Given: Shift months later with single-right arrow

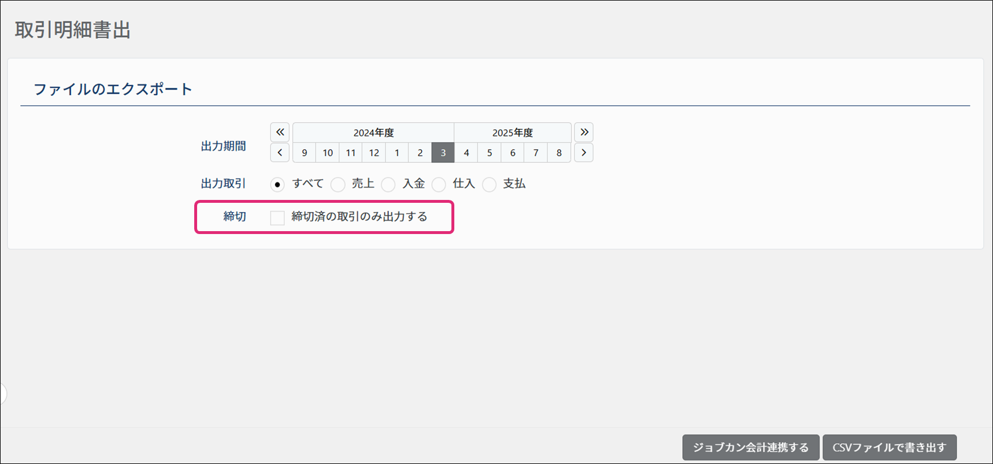Looking at the screenshot, I should (x=584, y=153).
